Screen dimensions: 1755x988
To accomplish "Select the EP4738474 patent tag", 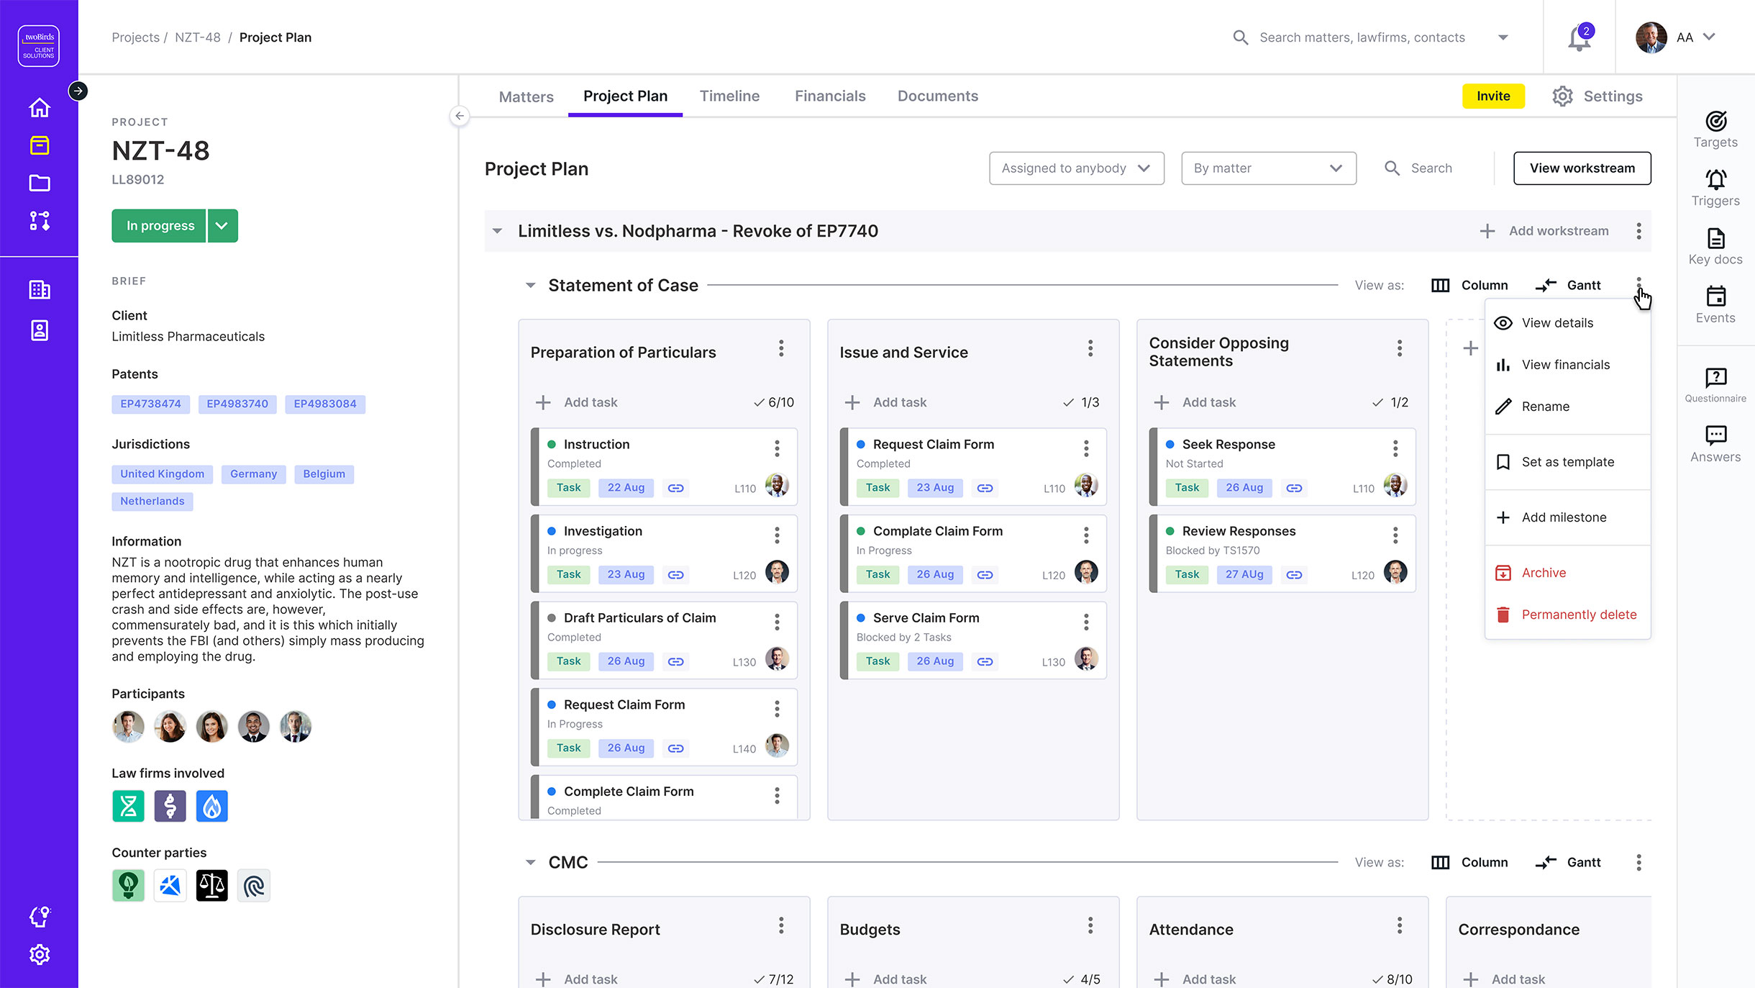I will (x=150, y=404).
